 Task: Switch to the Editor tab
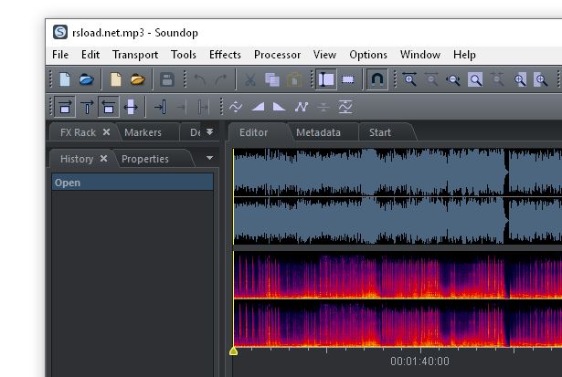coord(253,132)
